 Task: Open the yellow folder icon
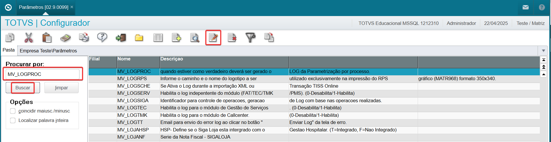click(139, 38)
